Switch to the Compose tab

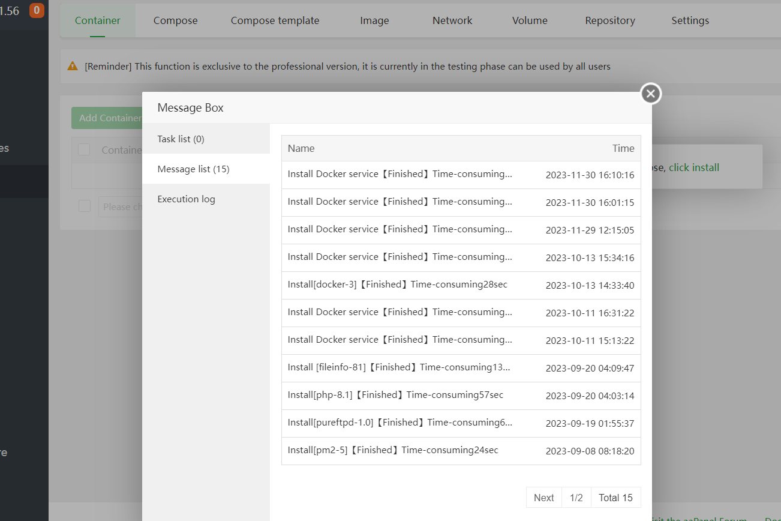[175, 20]
